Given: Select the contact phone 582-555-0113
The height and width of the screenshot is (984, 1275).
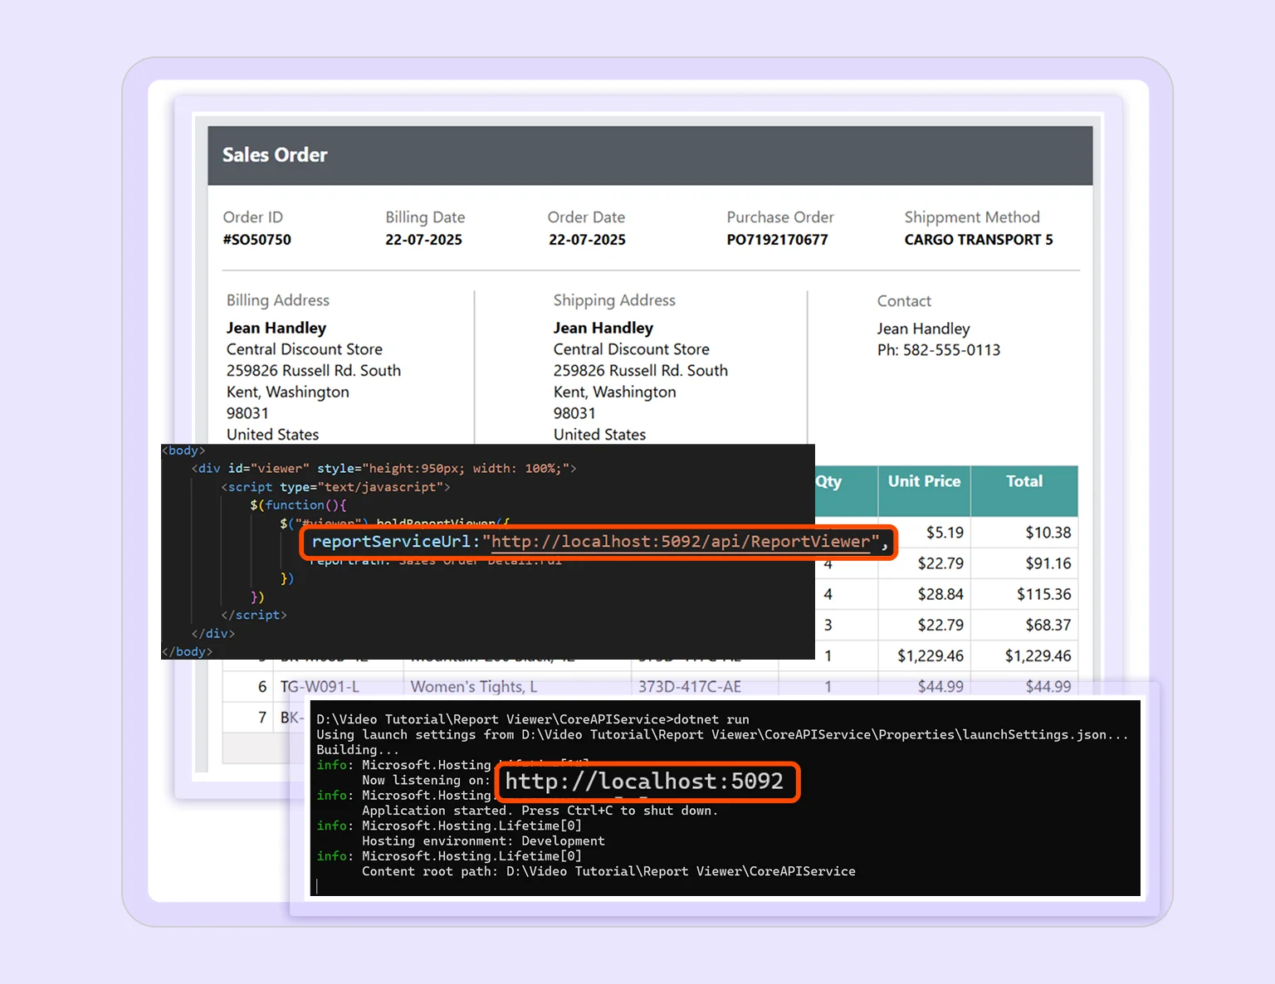Looking at the screenshot, I should (x=936, y=349).
